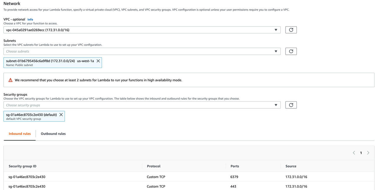Navigate to the next page of rules
The height and width of the screenshot is (190, 376).
(x=368, y=153)
